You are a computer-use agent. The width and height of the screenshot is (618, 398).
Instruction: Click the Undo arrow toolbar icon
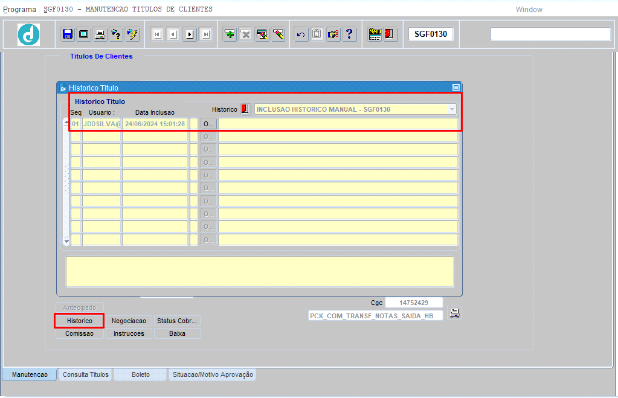301,34
